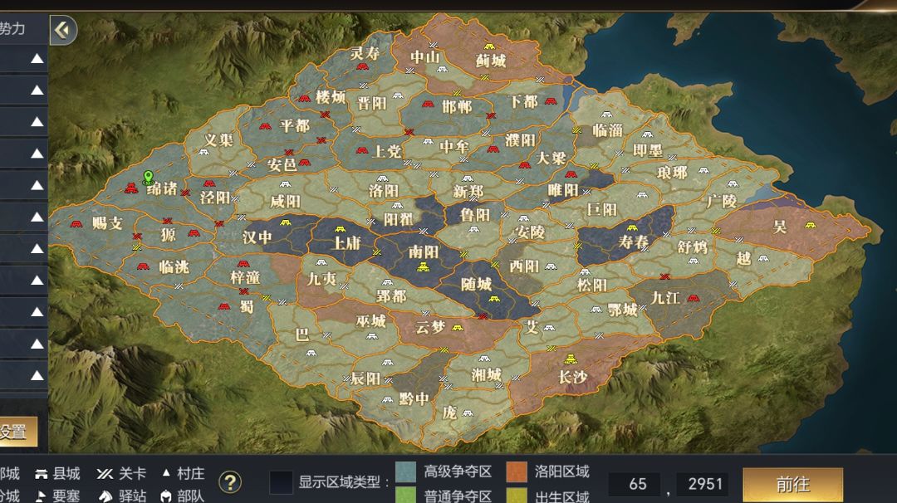897x503 pixels.
Task: Click the red city icon left of 临洮
Action: (143, 266)
